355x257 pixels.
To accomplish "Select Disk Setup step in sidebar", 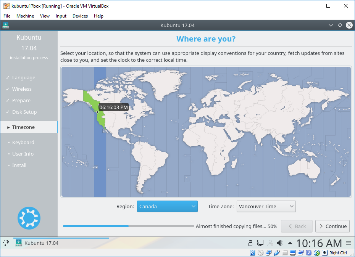I will tap(24, 112).
